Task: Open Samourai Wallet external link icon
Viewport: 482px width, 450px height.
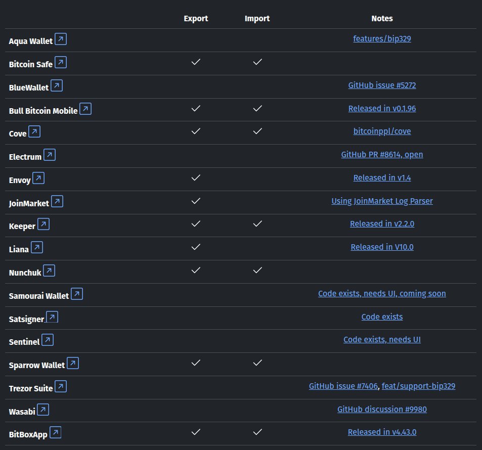Action: [77, 294]
